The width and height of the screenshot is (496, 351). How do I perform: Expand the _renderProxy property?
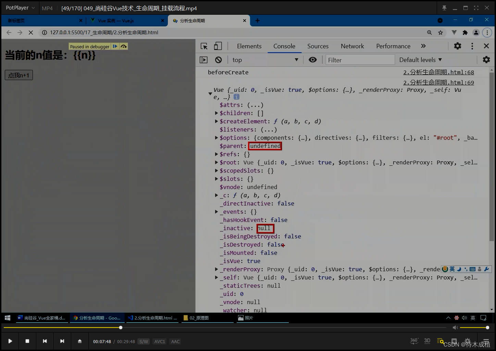tap(216, 269)
